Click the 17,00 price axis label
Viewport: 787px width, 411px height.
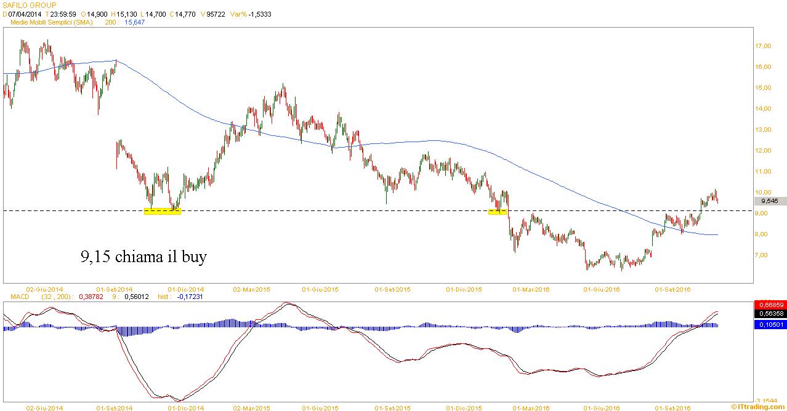(x=763, y=46)
